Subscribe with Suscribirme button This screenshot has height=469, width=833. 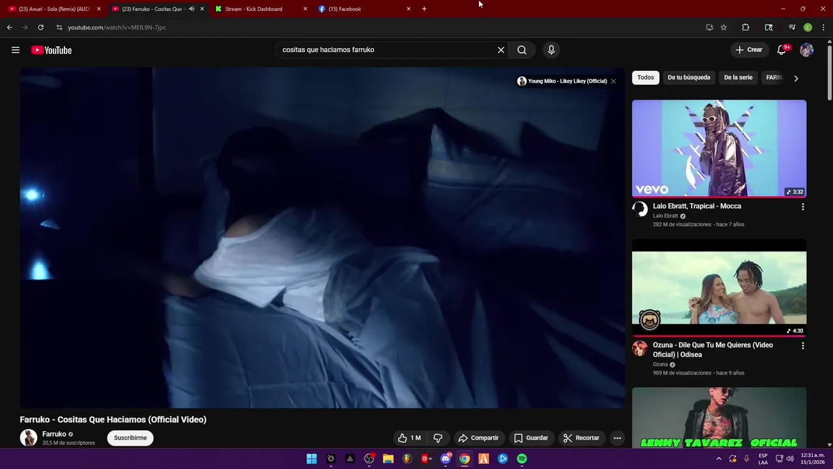[x=130, y=438]
